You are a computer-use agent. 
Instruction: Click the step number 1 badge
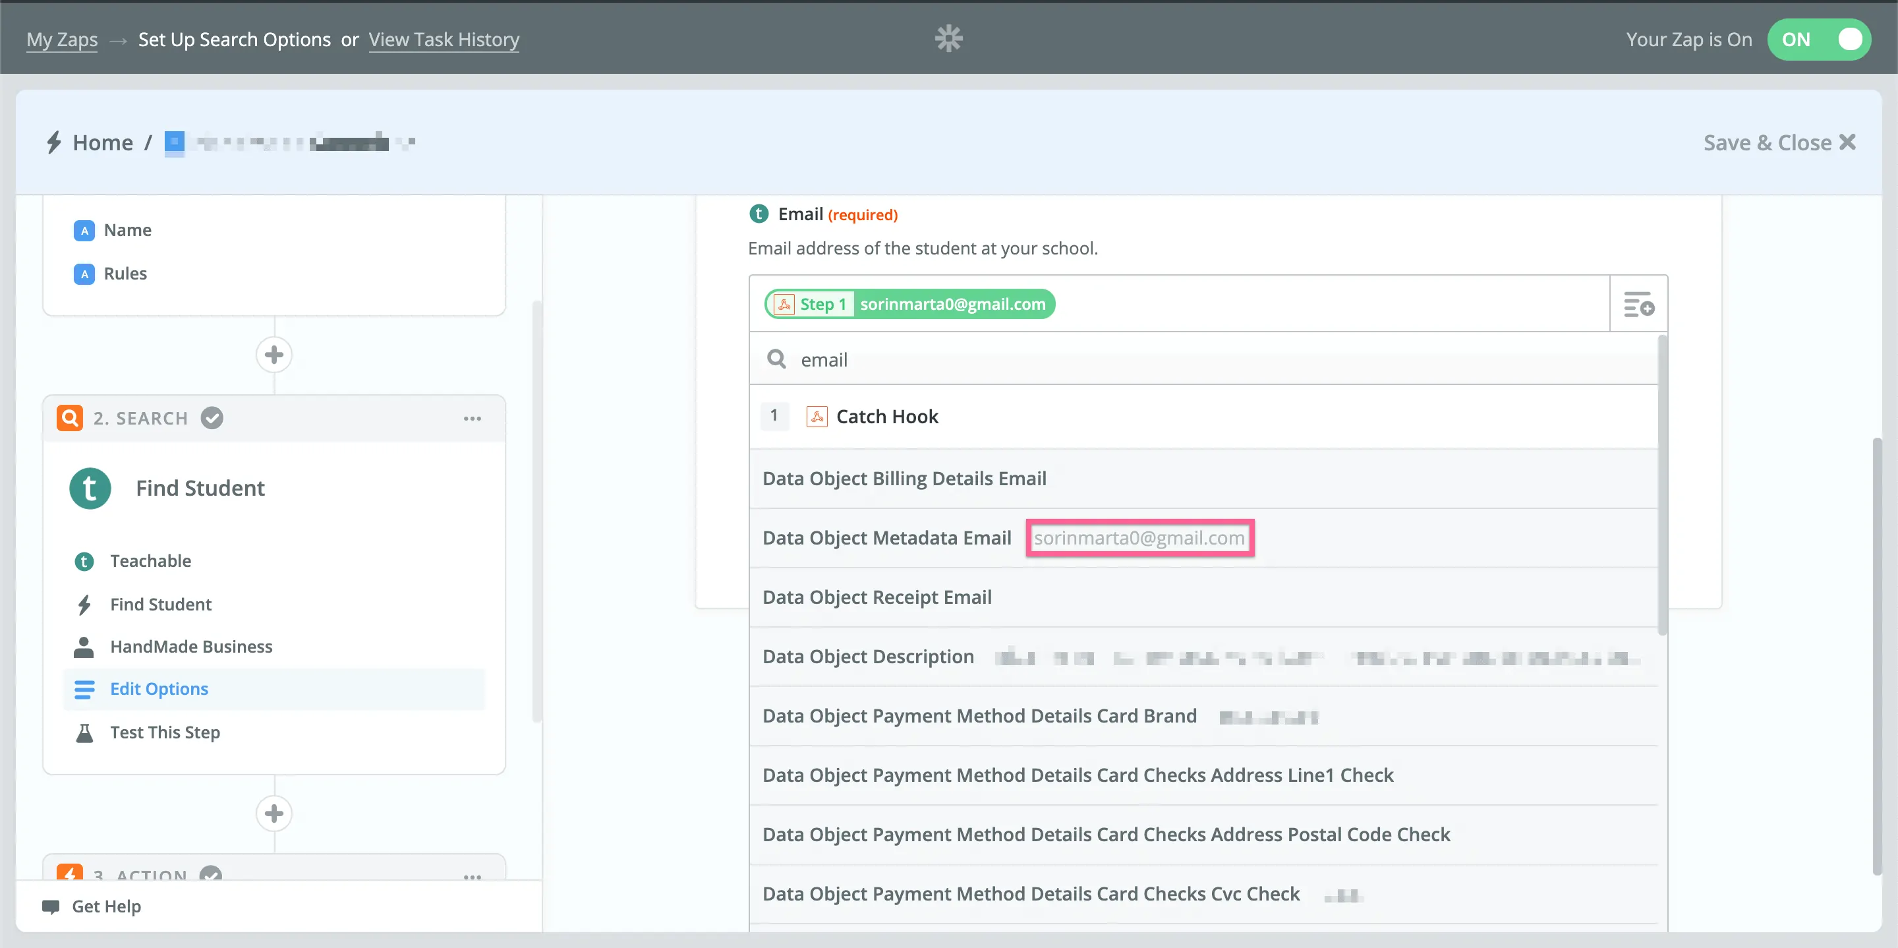click(x=774, y=416)
